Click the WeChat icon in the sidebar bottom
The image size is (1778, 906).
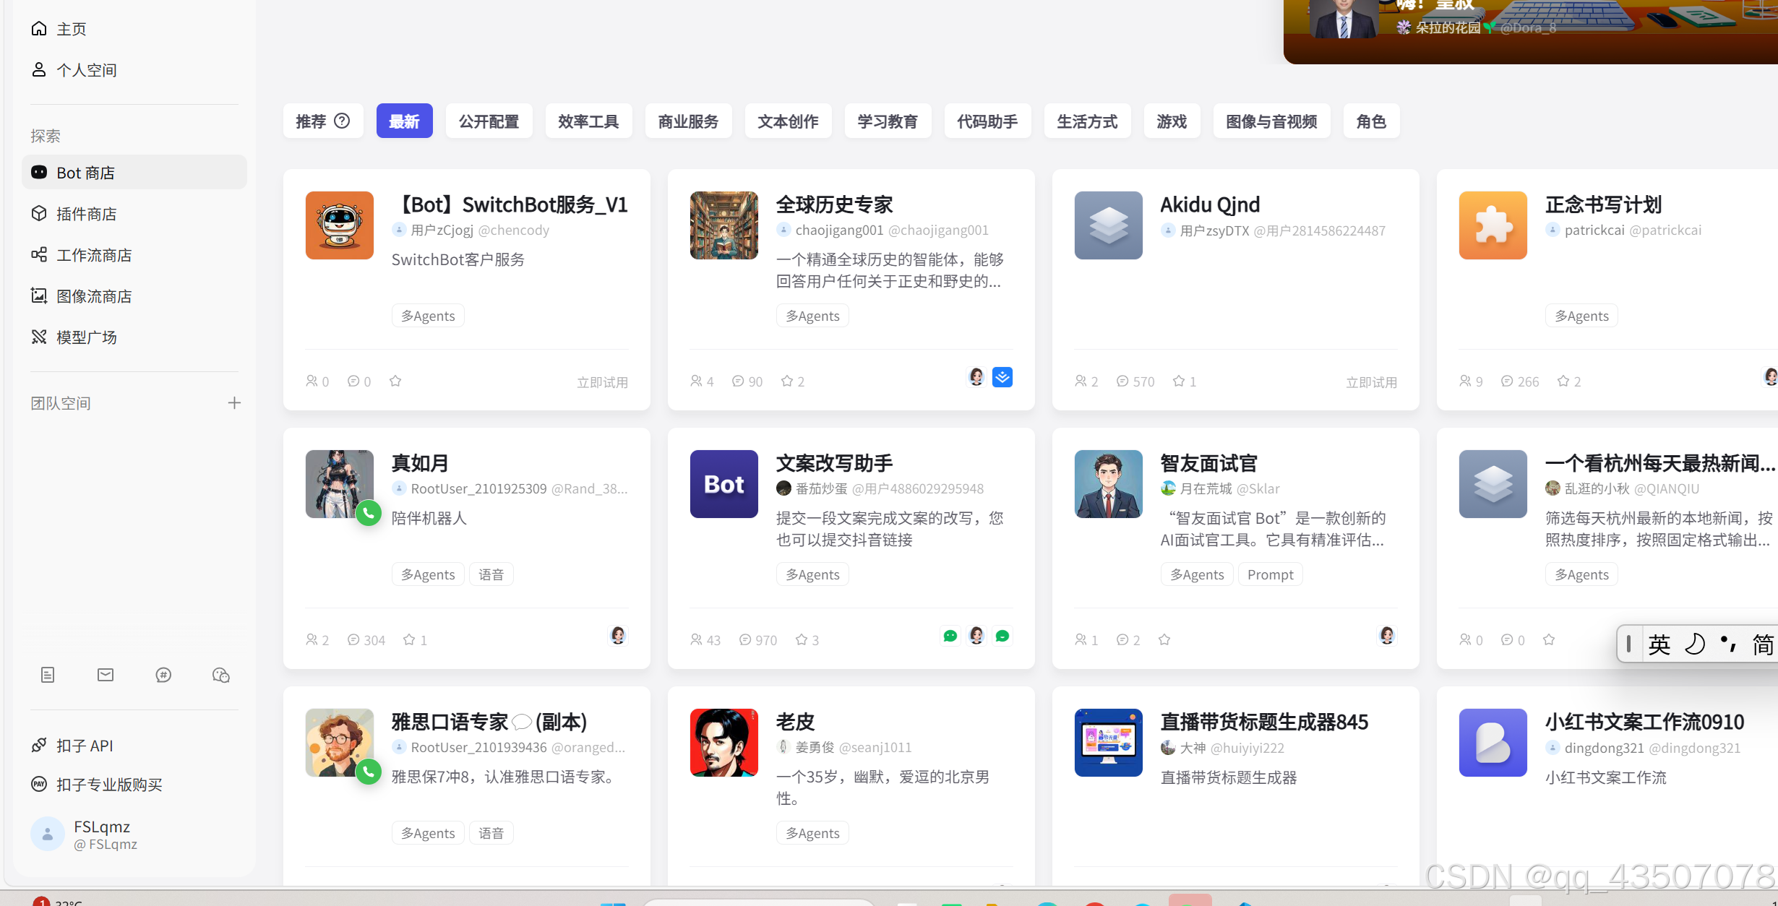(221, 675)
